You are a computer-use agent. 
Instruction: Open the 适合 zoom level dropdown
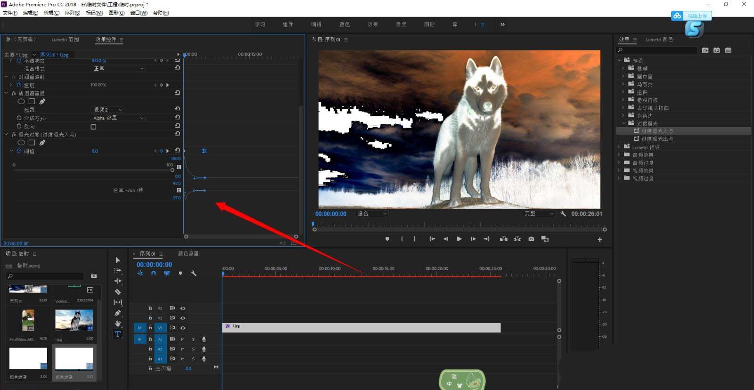coord(372,214)
